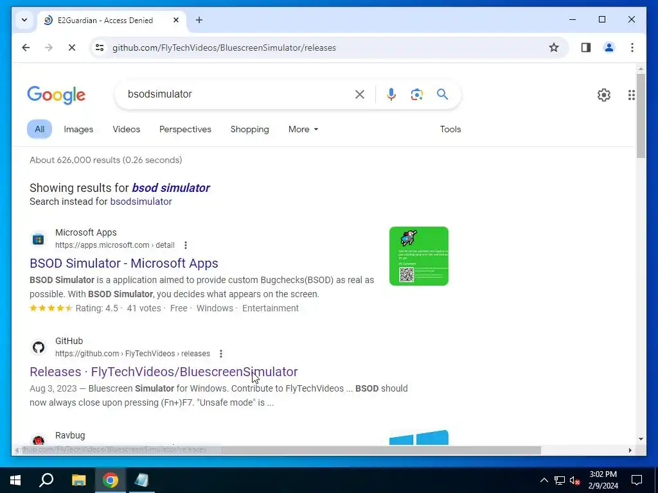Open a new tab with plus button
658x493 pixels.
point(199,20)
